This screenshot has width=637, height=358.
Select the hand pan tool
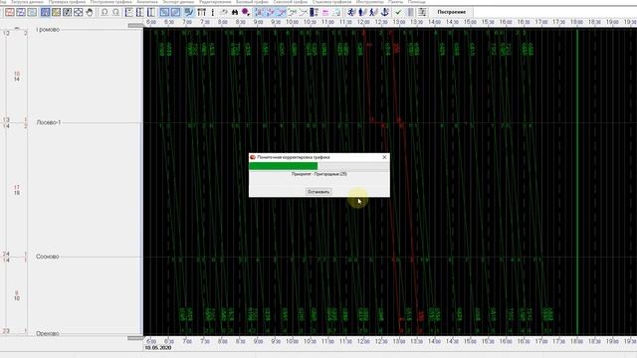[x=90, y=12]
